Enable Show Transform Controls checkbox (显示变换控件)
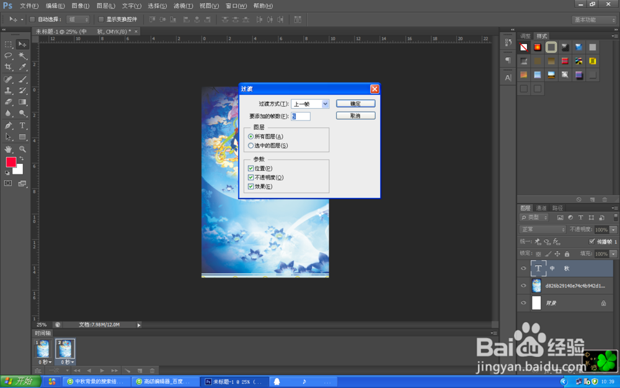This screenshot has width=620, height=388. tap(101, 19)
